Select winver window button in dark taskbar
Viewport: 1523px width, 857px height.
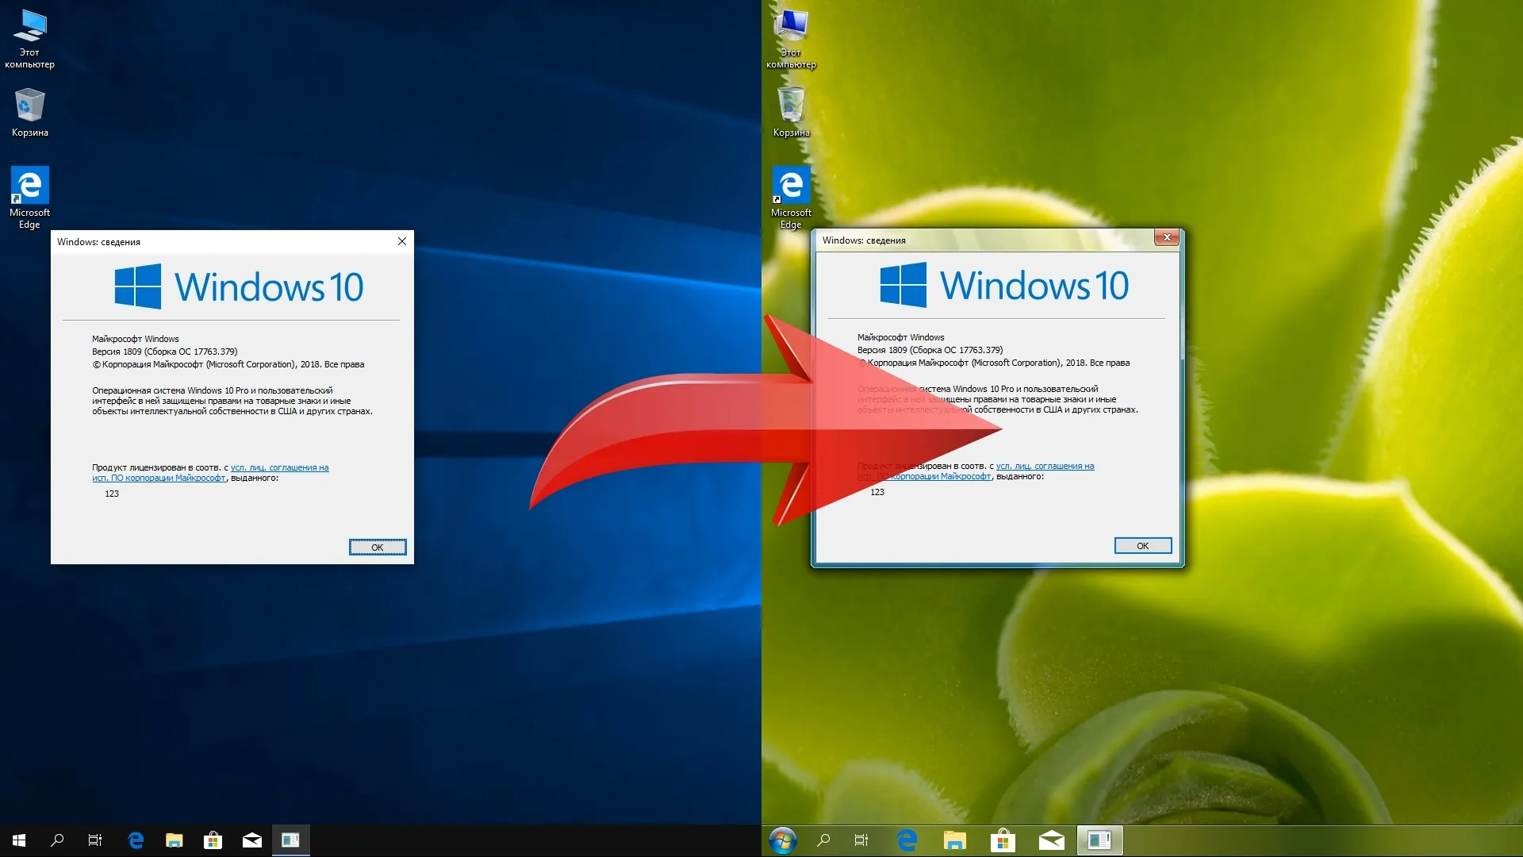point(290,840)
